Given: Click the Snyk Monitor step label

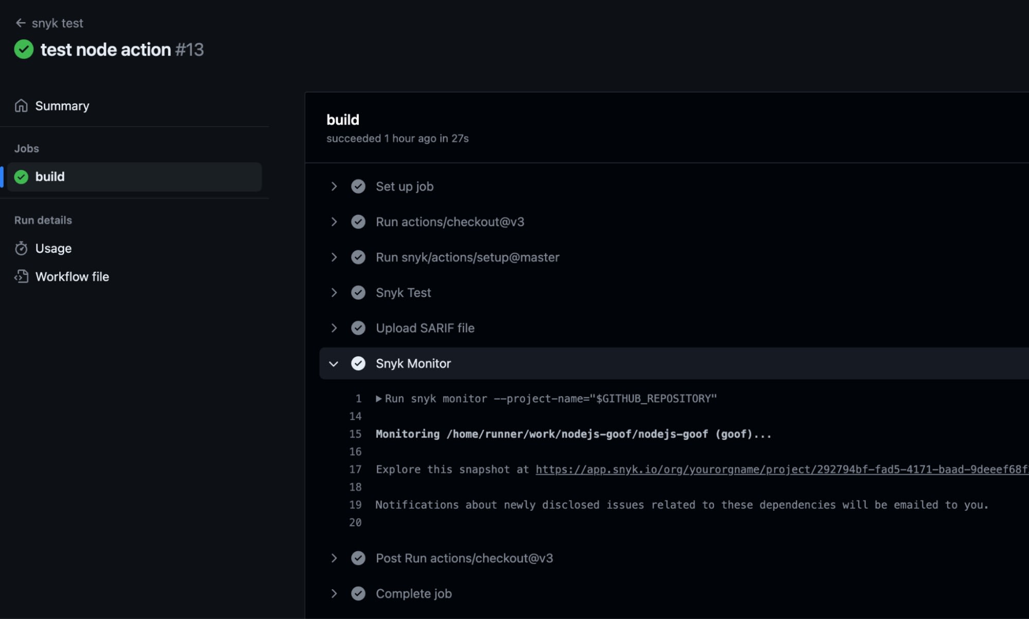Looking at the screenshot, I should tap(413, 364).
